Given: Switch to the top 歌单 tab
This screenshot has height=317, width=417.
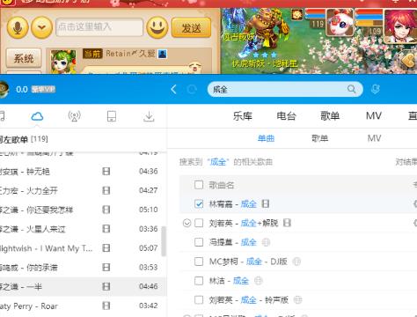Looking at the screenshot, I should click(x=330, y=116).
